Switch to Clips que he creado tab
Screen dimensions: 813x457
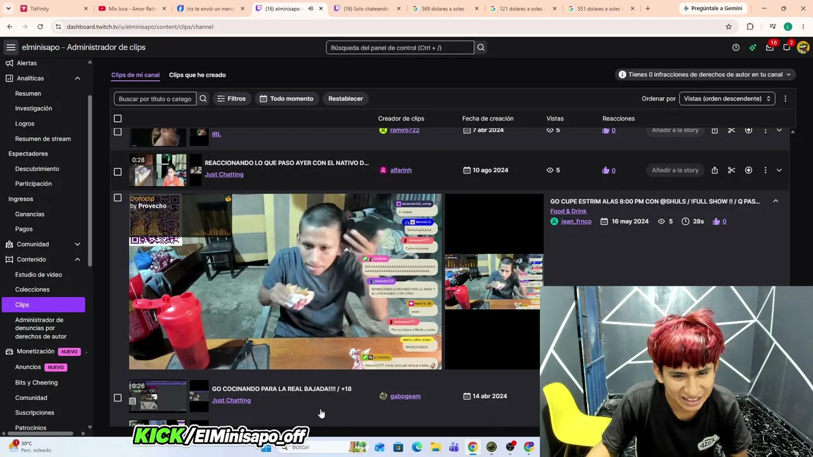(x=198, y=75)
